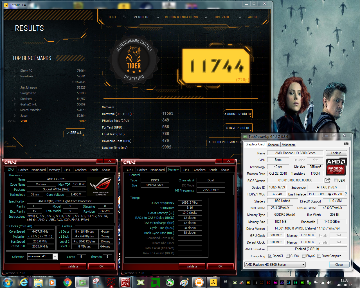The width and height of the screenshot is (360, 288).
Task: Open Internet Explorer from the taskbar
Action: coord(24,282)
